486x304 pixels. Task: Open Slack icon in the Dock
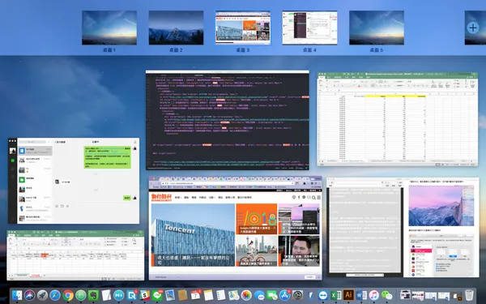(x=144, y=295)
